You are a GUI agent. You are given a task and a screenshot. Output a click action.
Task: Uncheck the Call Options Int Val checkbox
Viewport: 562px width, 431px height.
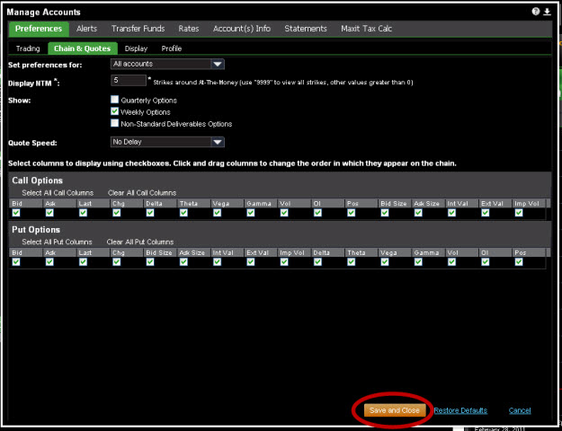coord(452,213)
